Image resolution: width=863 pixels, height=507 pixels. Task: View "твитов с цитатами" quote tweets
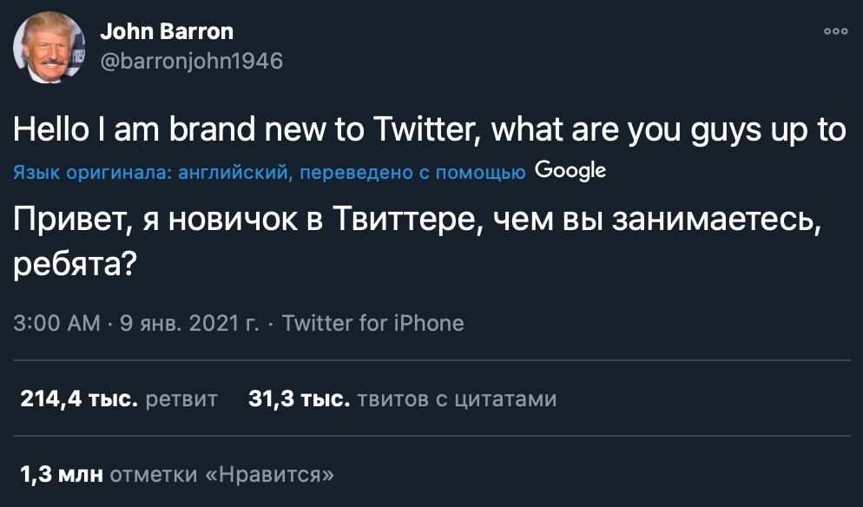[x=457, y=399]
